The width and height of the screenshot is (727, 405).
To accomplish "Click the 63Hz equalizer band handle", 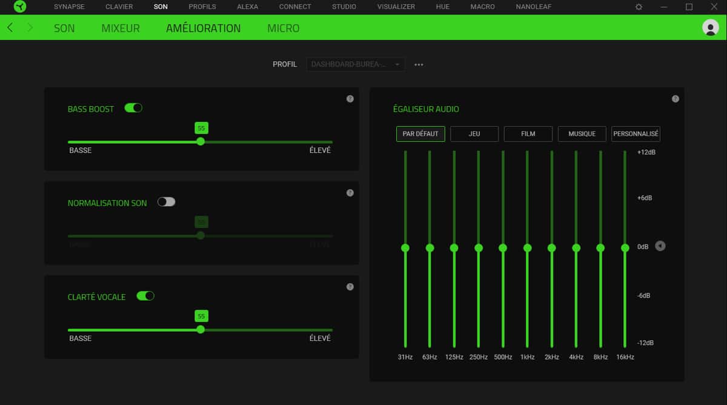I will tap(430, 247).
